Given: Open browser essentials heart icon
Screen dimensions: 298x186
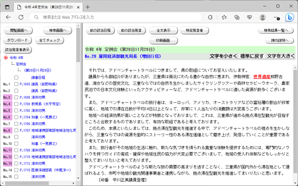Looking at the screenshot, I should 249,17.
